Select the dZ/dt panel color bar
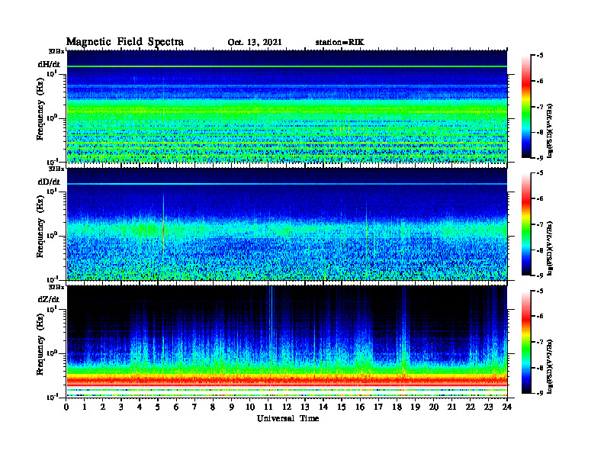This screenshot has width=604, height=467. point(526,342)
